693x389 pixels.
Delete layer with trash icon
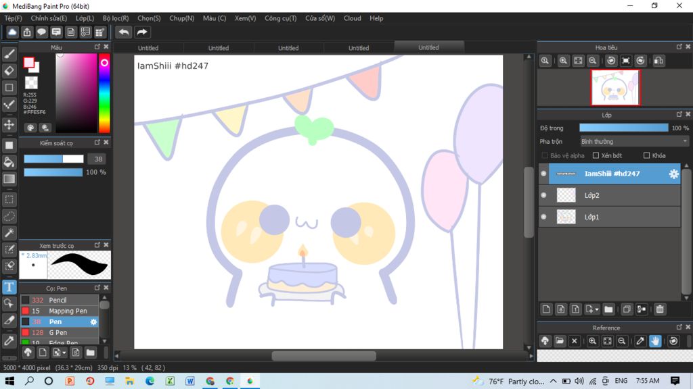(660, 309)
